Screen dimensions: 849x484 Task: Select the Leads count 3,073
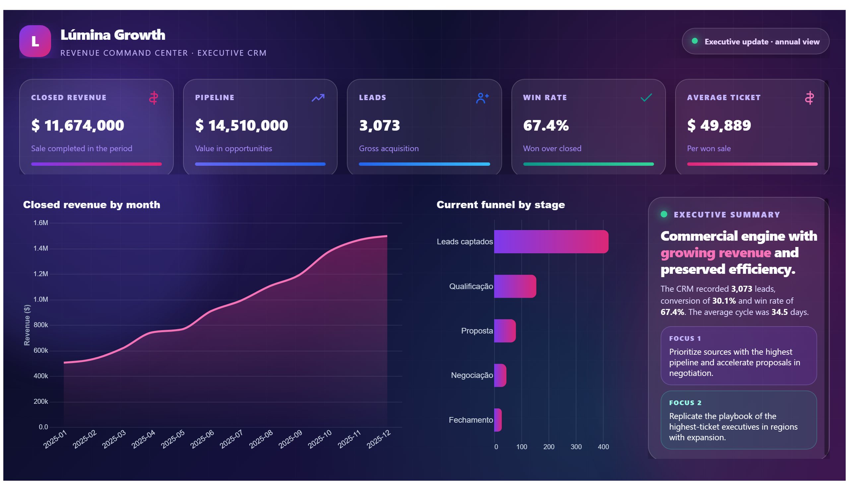[x=379, y=125]
